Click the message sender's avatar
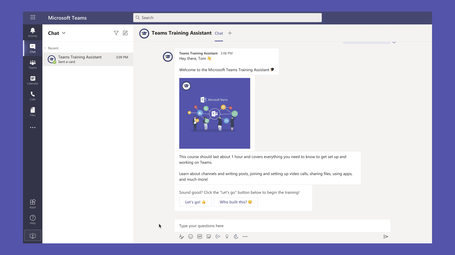This screenshot has width=455, height=255. (168, 57)
